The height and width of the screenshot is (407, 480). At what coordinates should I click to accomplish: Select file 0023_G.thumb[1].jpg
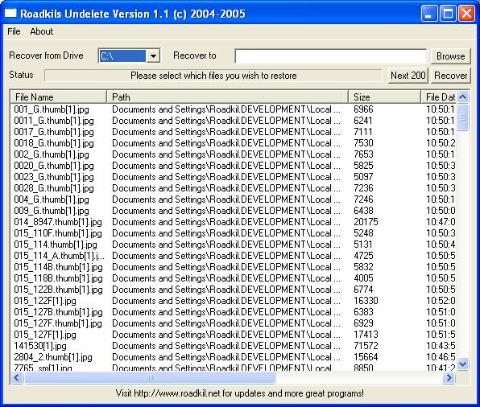(x=54, y=177)
